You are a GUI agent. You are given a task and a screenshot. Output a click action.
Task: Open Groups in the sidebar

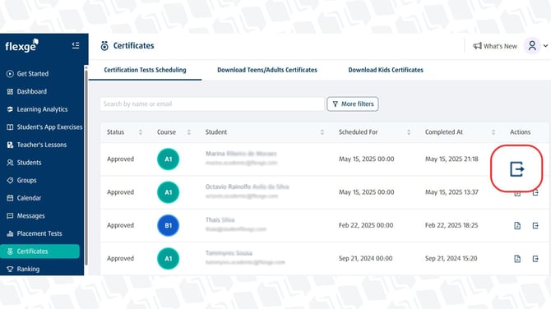click(x=21, y=180)
